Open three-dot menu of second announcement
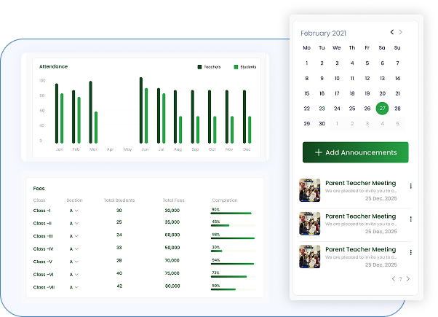Viewport: 438px width, 317px height. pos(410,219)
